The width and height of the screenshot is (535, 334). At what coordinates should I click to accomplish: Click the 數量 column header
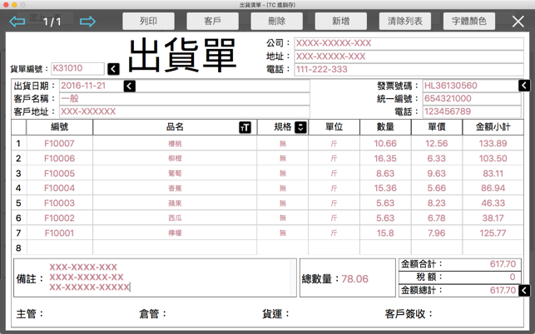coord(385,127)
